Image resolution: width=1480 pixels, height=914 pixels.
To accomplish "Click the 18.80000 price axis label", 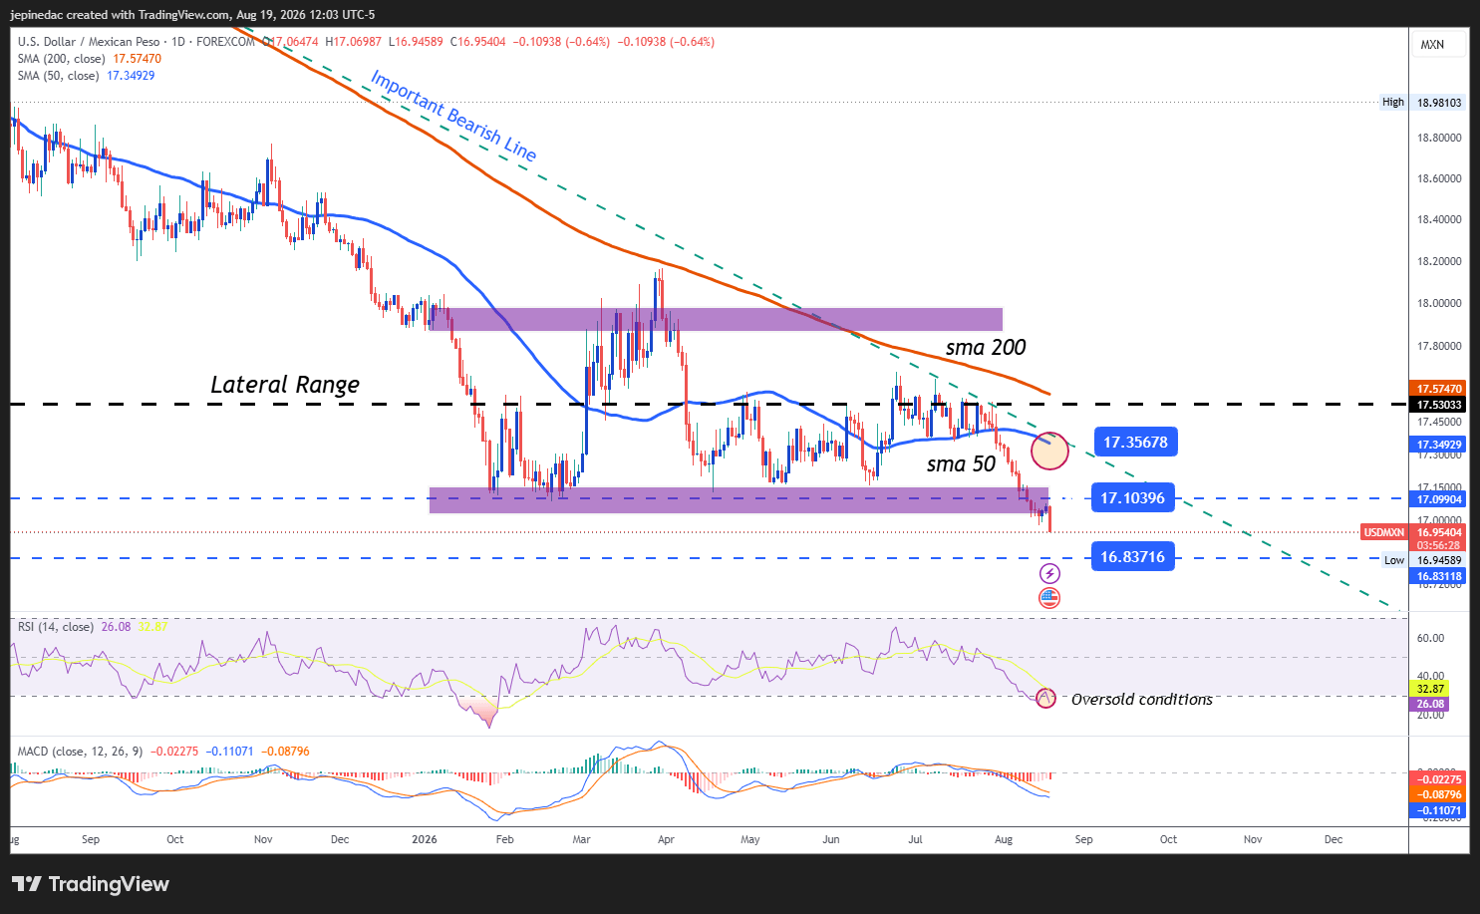I will pos(1439,138).
